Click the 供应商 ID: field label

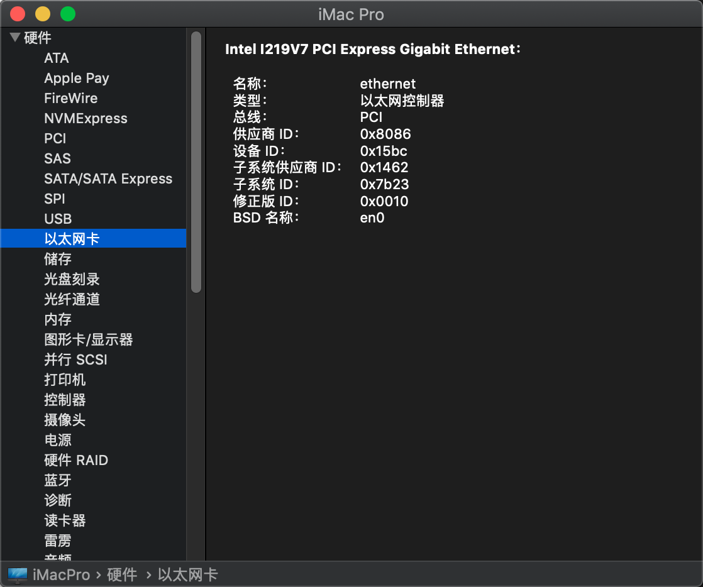267,134
